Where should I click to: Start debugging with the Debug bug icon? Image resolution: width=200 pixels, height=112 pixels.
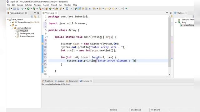(x=22, y=9)
